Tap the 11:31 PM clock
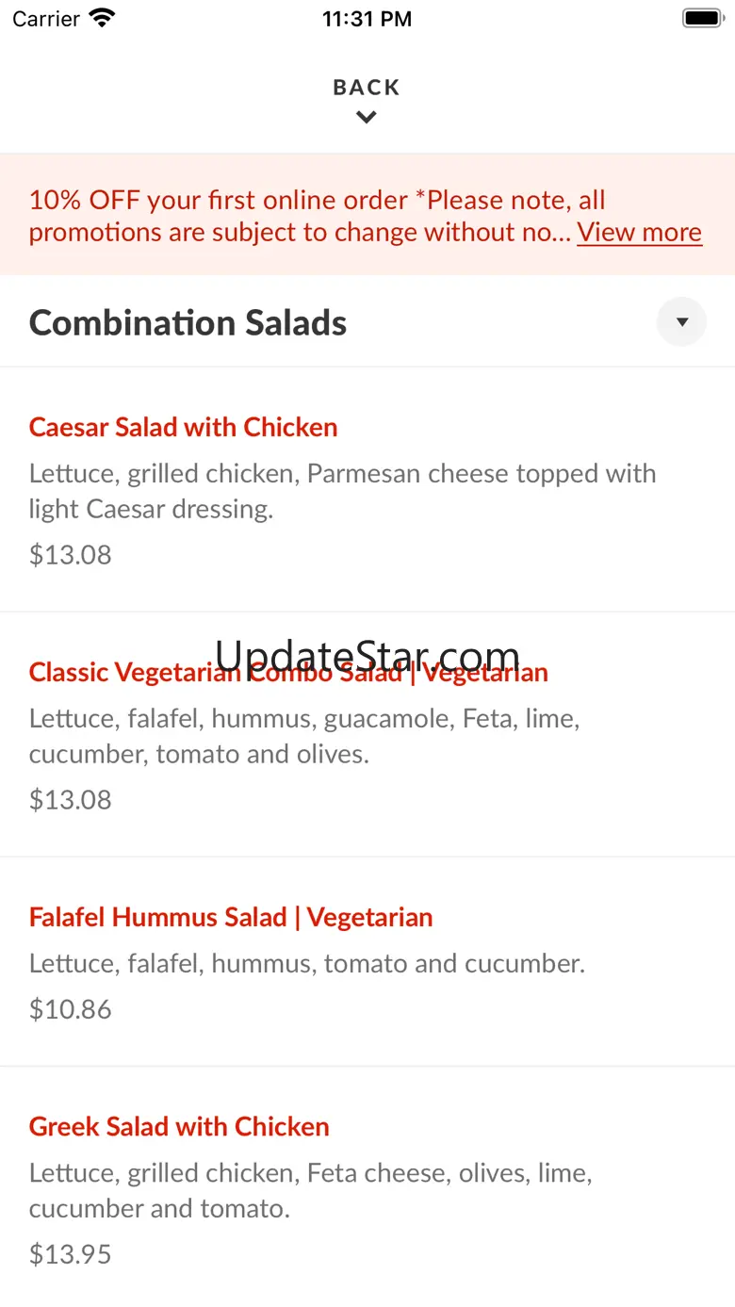 click(367, 19)
